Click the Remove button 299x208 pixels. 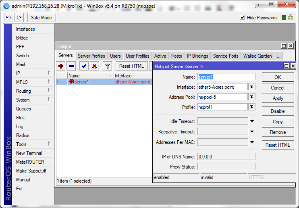pos(278,132)
